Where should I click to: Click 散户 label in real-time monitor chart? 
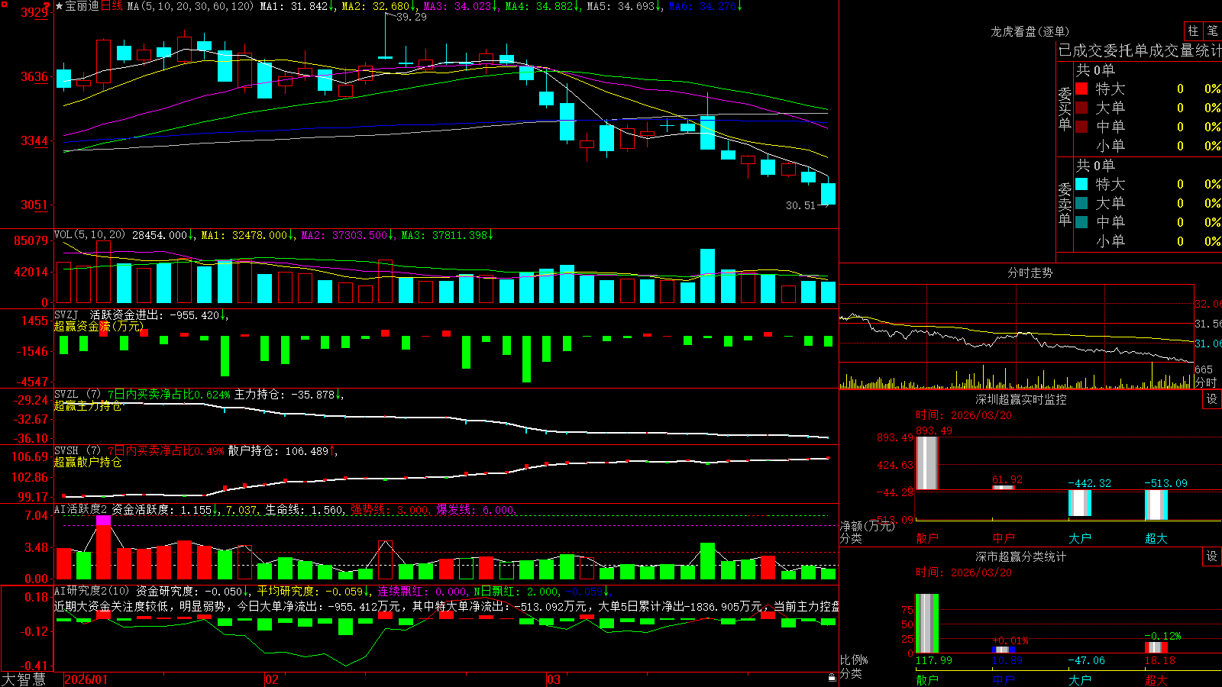tap(927, 538)
